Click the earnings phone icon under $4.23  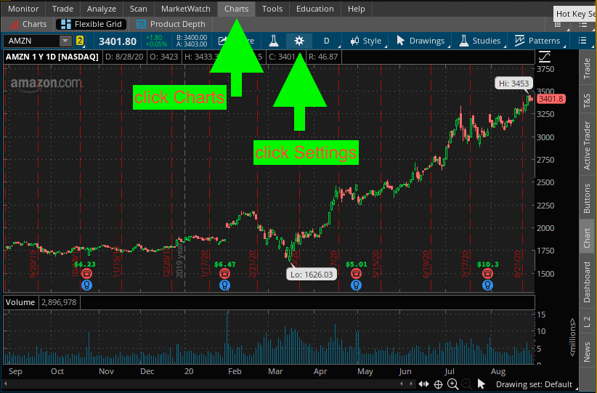pyautogui.click(x=87, y=273)
